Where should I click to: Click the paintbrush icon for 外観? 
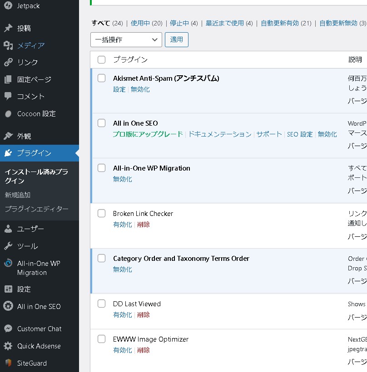tap(8, 136)
